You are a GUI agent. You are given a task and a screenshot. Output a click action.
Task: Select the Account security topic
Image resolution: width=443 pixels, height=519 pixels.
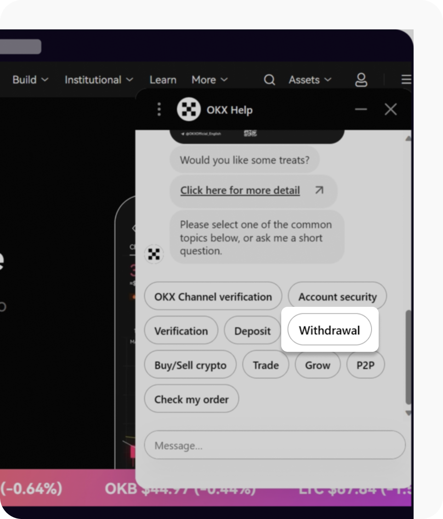click(337, 296)
